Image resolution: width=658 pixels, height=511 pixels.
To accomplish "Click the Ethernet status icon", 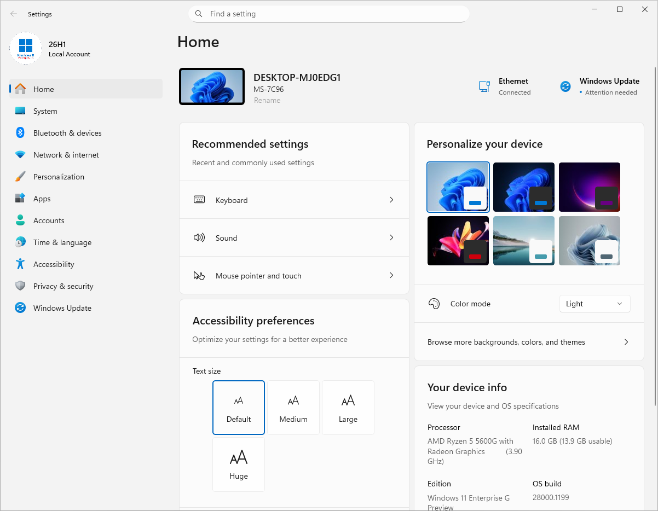I will pos(484,86).
